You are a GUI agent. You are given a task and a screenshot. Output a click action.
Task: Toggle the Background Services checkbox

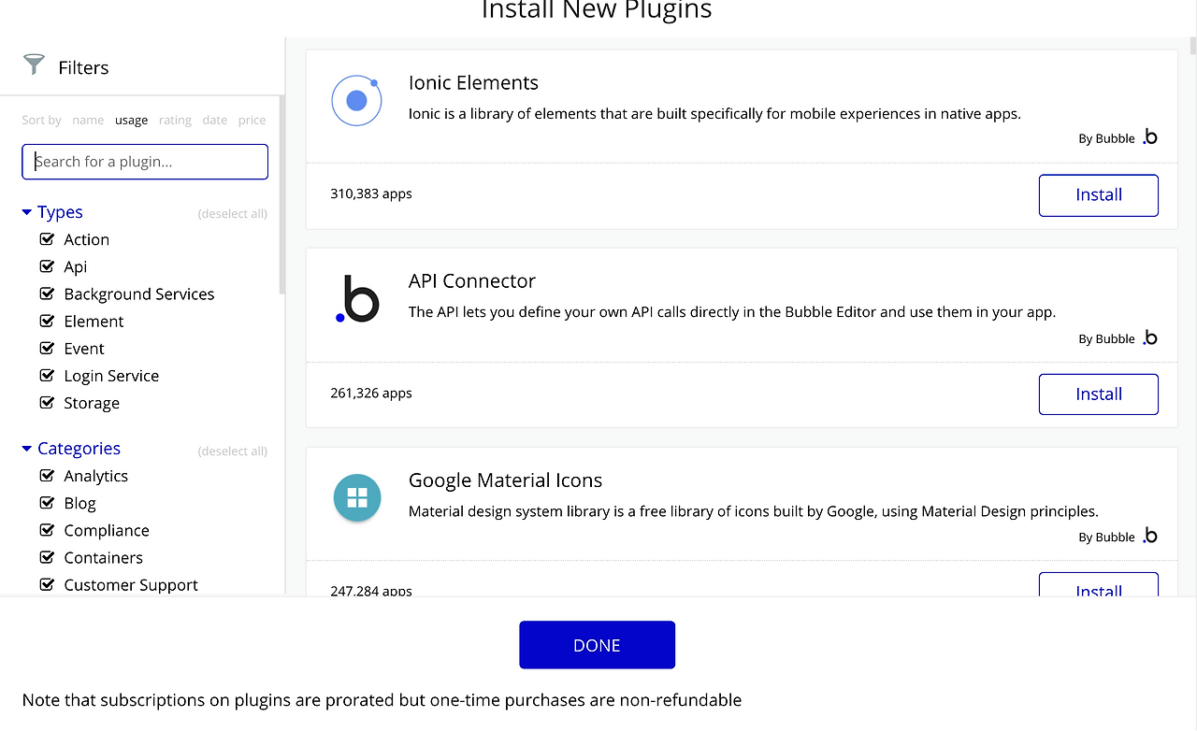[47, 294]
